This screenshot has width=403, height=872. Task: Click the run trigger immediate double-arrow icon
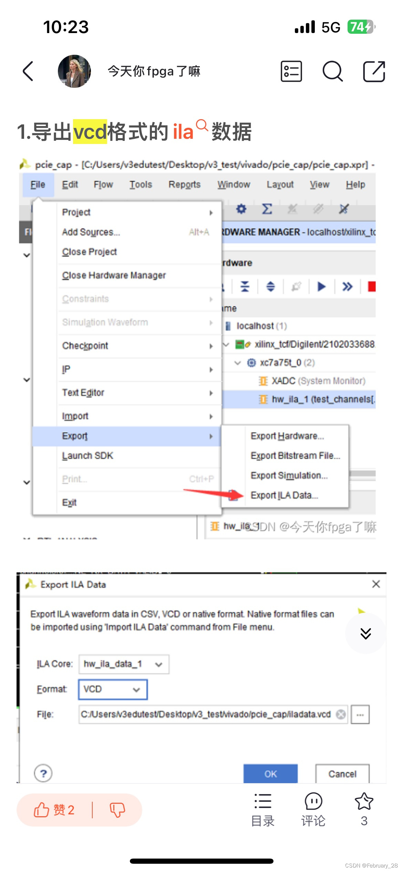tap(347, 286)
